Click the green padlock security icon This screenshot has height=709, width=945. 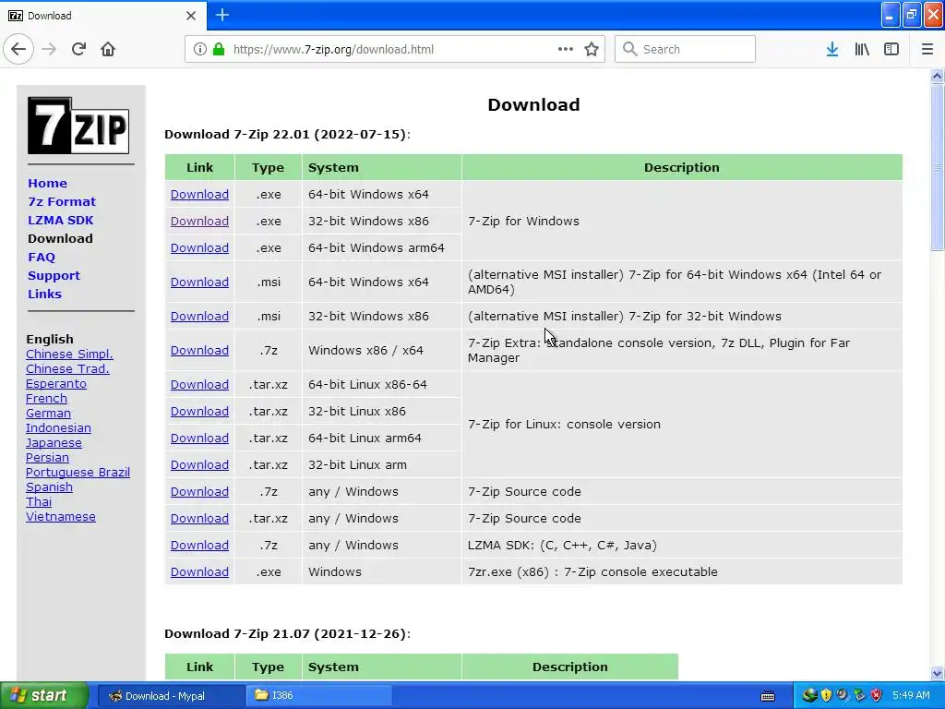click(x=219, y=49)
